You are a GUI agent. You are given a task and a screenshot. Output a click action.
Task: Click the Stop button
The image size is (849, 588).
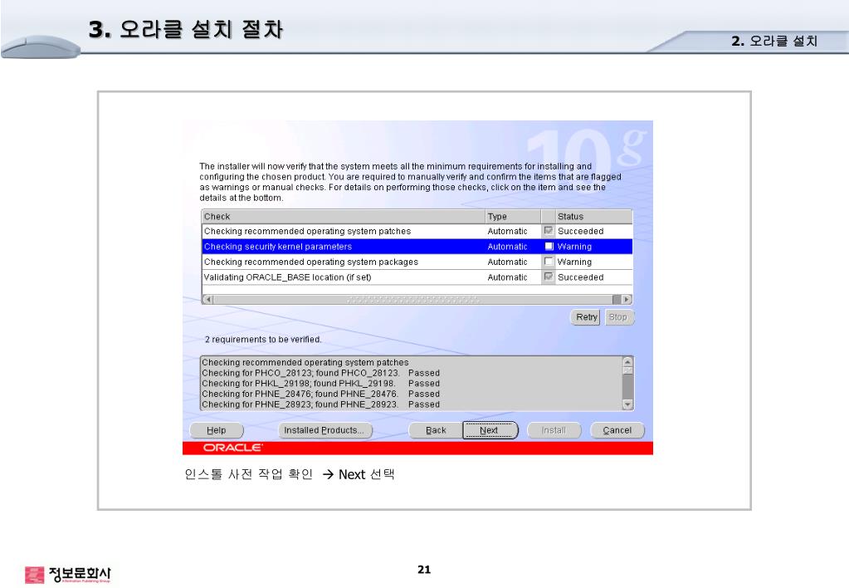tap(617, 317)
